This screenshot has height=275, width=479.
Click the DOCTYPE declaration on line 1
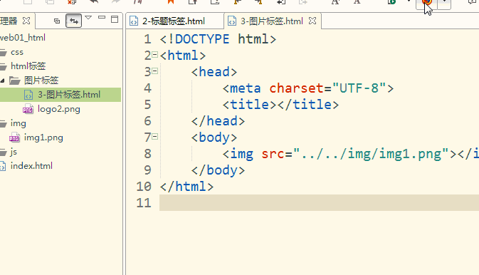[x=218, y=39]
